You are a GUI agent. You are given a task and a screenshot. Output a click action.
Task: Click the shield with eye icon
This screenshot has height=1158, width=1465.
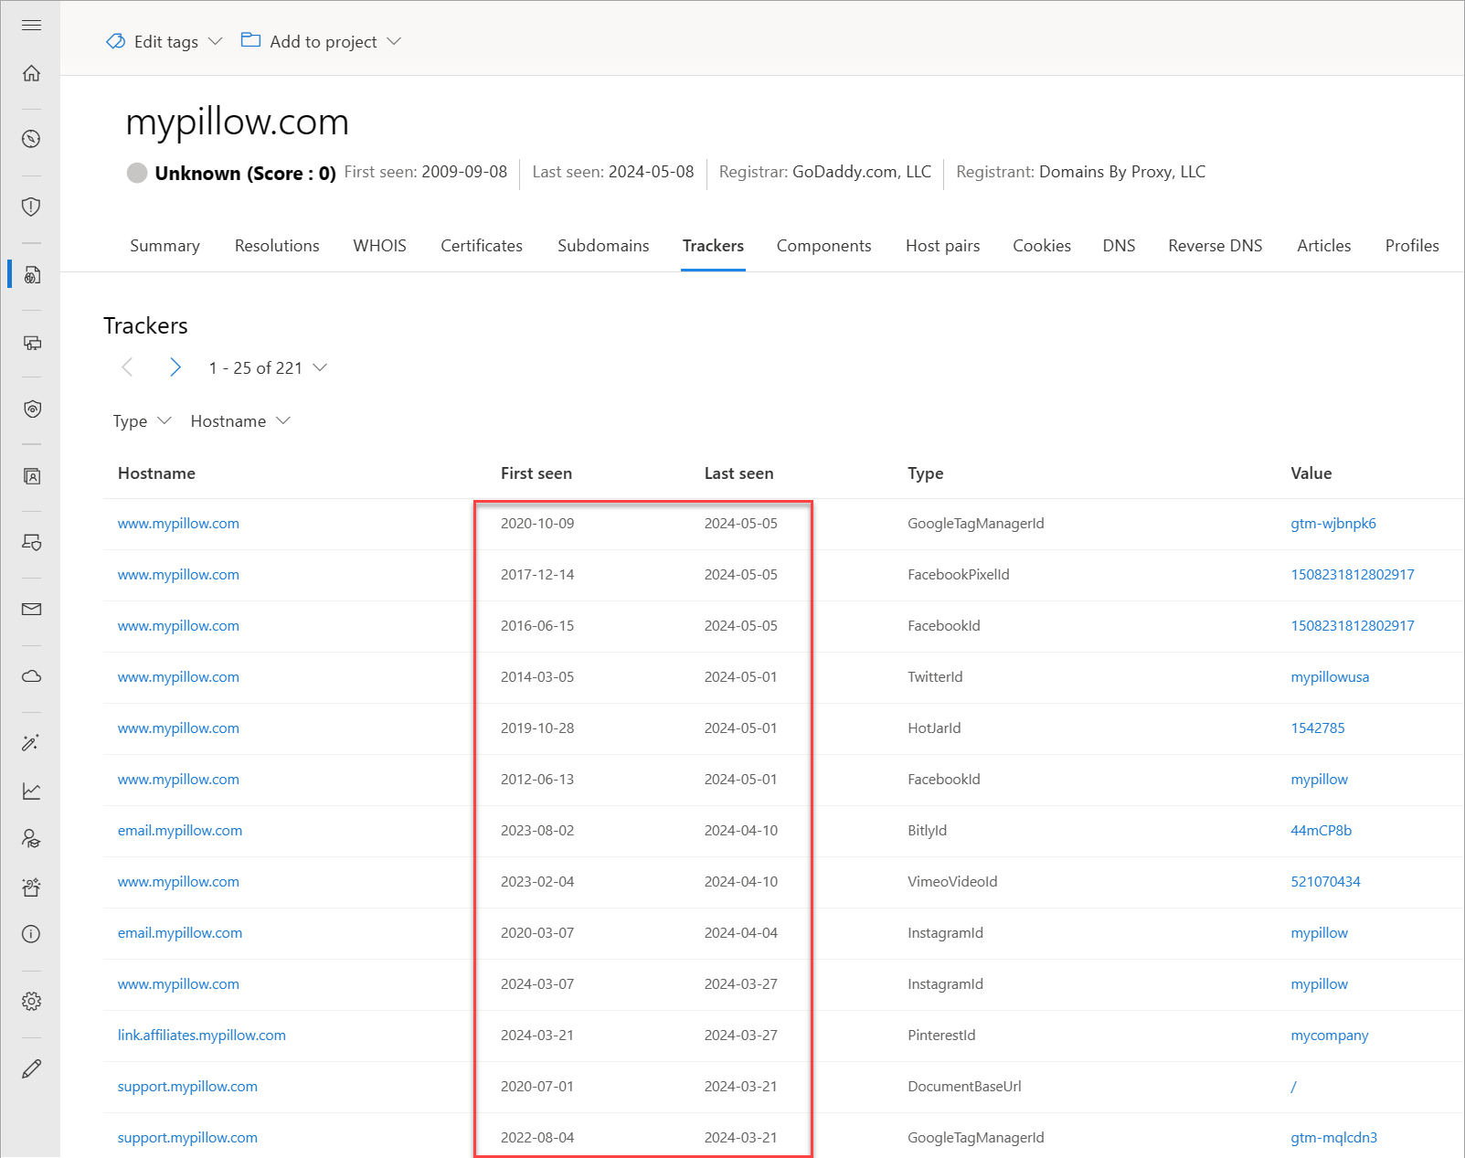31,409
